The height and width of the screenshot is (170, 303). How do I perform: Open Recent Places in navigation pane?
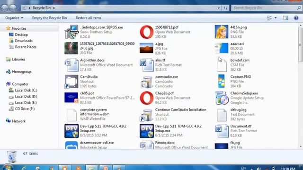tap(26, 47)
